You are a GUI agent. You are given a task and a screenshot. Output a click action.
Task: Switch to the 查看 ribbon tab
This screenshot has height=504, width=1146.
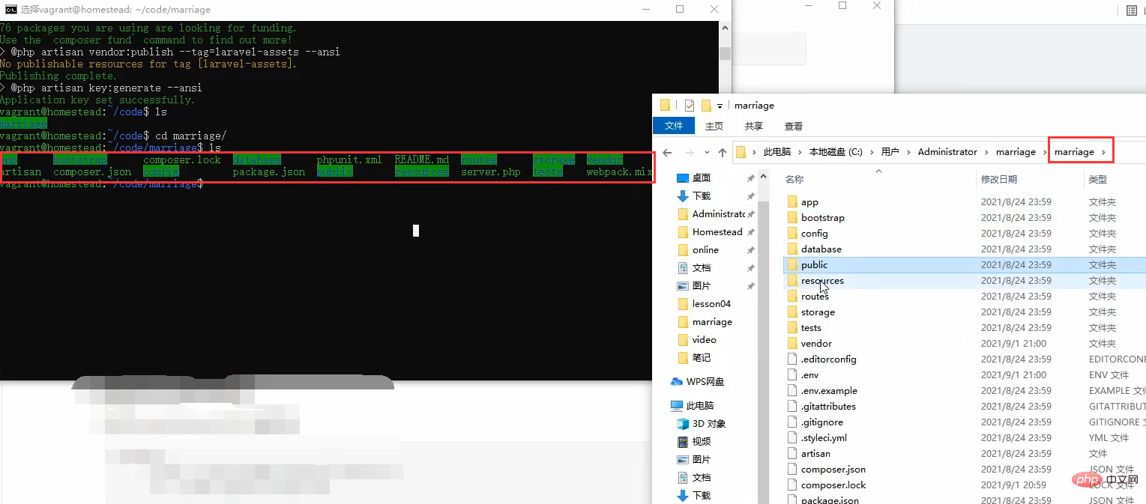pos(793,126)
